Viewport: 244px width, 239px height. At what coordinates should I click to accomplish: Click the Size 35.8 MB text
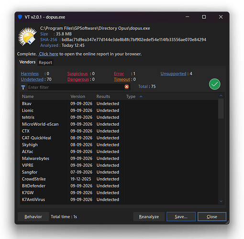pos(56,34)
